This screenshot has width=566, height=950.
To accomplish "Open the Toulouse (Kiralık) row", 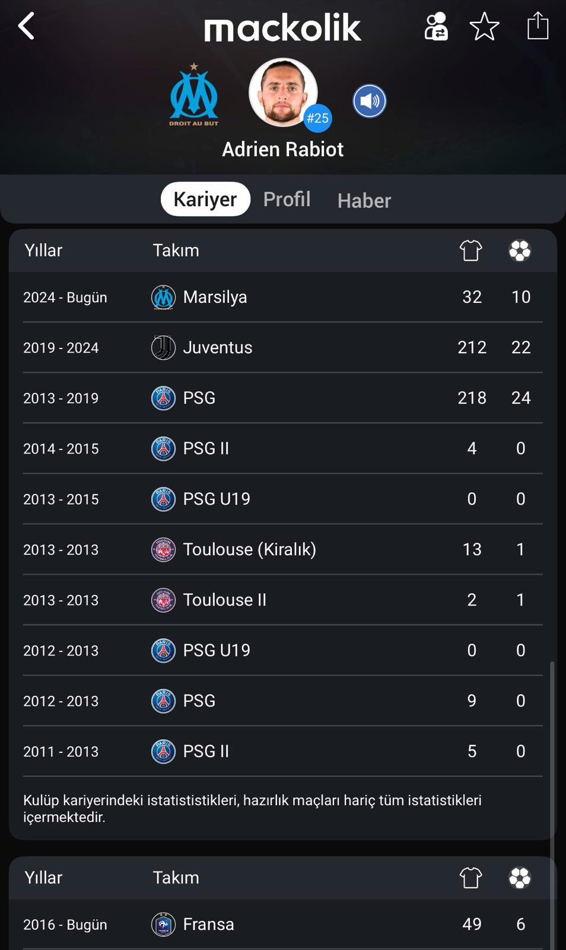I will [x=283, y=549].
